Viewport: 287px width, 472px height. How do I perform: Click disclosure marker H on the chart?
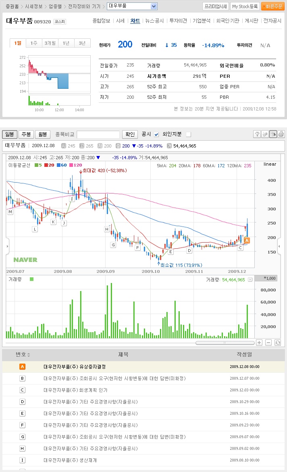click(106, 229)
